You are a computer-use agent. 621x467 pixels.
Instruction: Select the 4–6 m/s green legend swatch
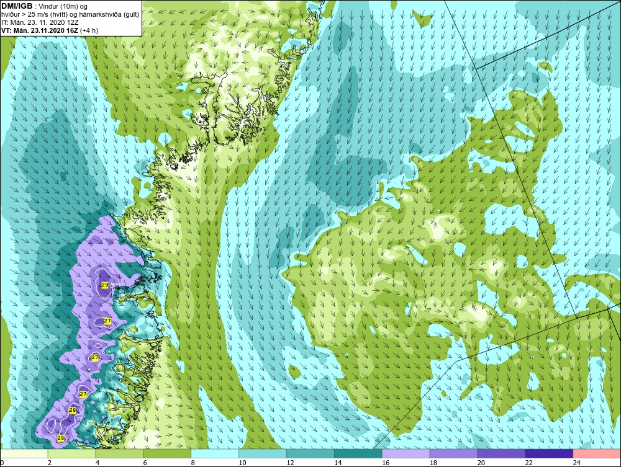pyautogui.click(x=120, y=453)
